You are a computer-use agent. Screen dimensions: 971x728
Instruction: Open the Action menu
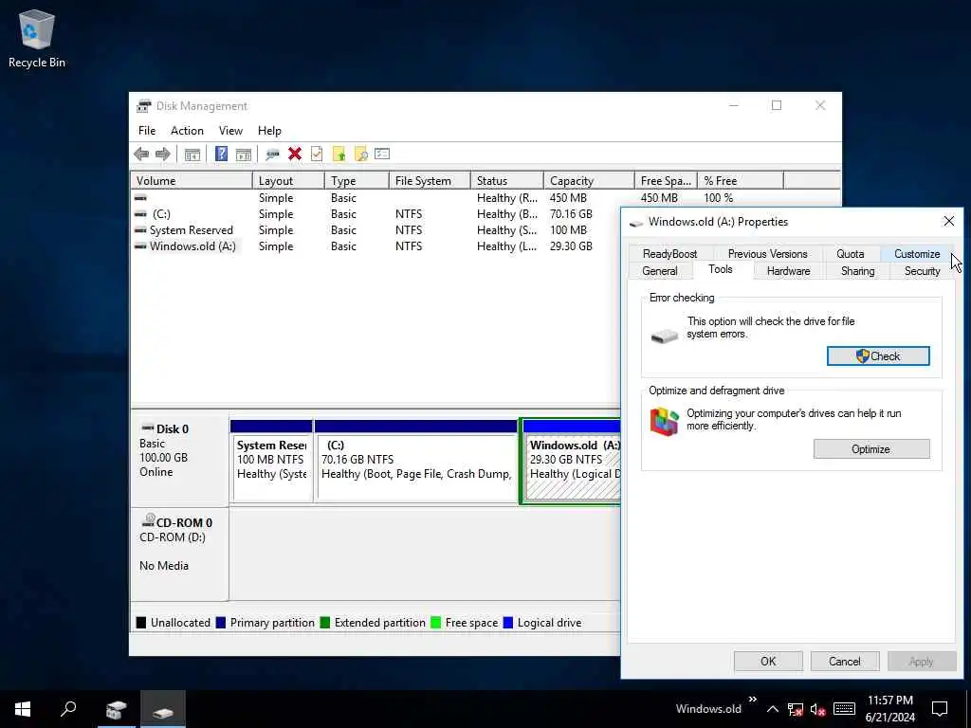[x=187, y=131]
